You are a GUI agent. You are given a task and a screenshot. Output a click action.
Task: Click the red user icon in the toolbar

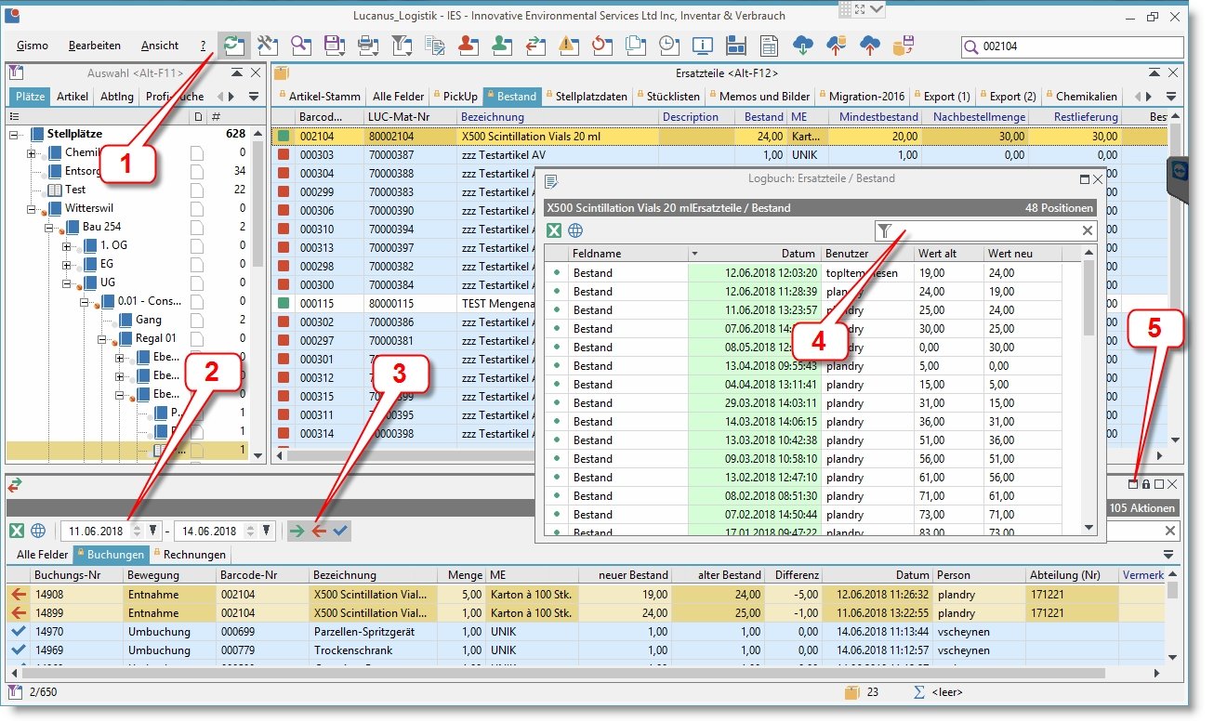point(468,45)
